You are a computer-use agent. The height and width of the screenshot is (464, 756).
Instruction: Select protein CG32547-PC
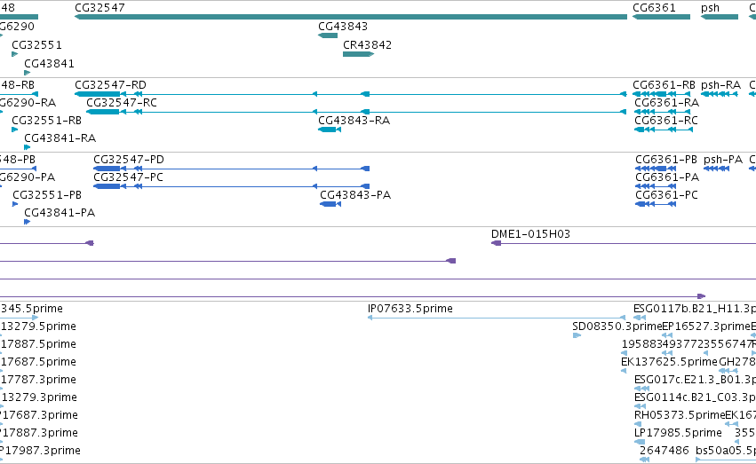pos(232,186)
